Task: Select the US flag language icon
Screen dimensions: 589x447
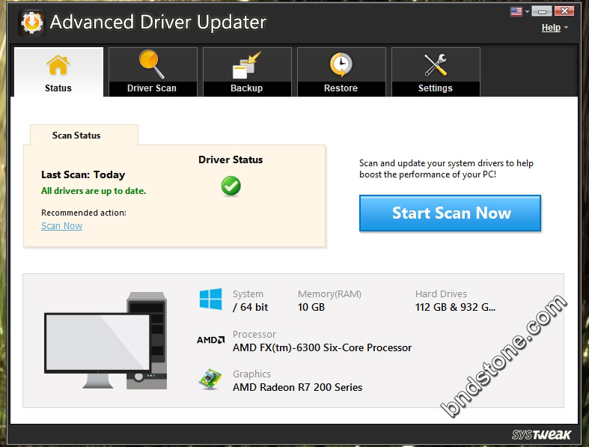Action: 516,11
